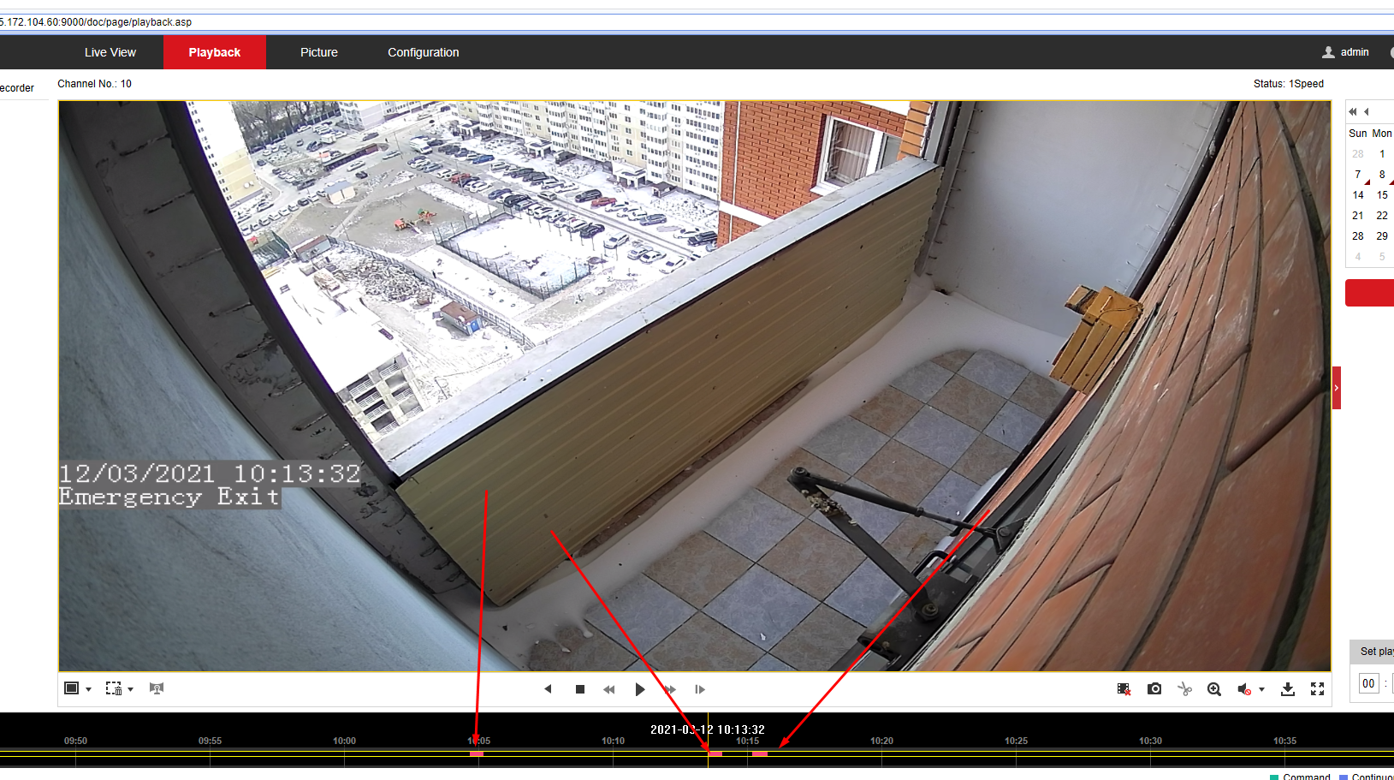Screen dimensions: 1394x780
Task: Click the stop all playback filmstrip icon
Action: click(1124, 689)
